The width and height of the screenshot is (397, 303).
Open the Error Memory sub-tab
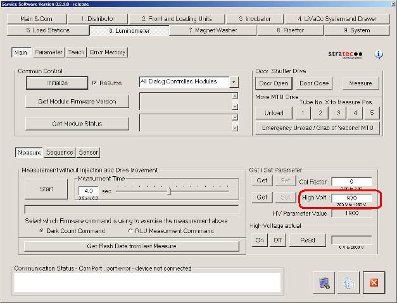click(108, 52)
